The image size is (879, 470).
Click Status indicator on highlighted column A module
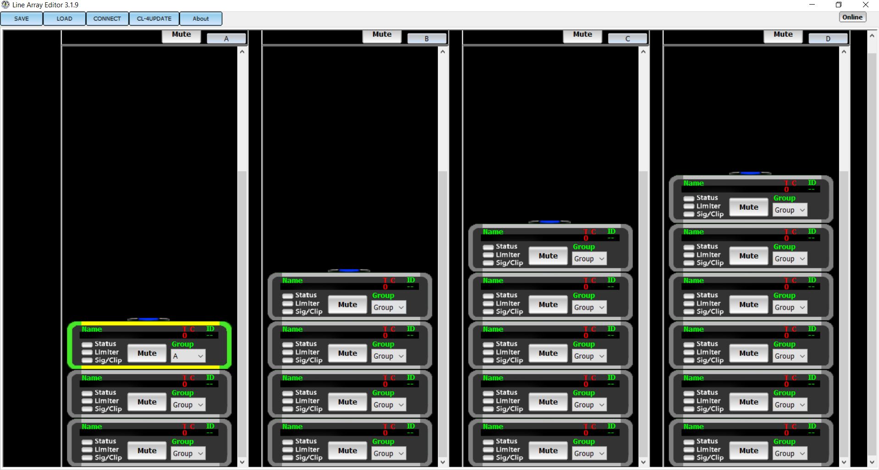pos(87,344)
